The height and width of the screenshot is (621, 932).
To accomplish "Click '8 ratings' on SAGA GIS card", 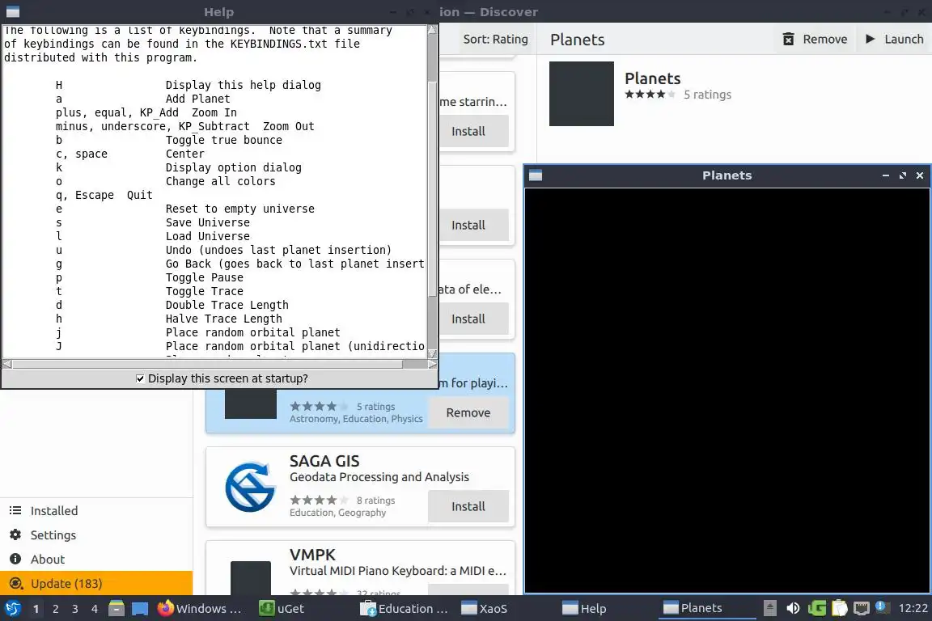I will [x=375, y=501].
